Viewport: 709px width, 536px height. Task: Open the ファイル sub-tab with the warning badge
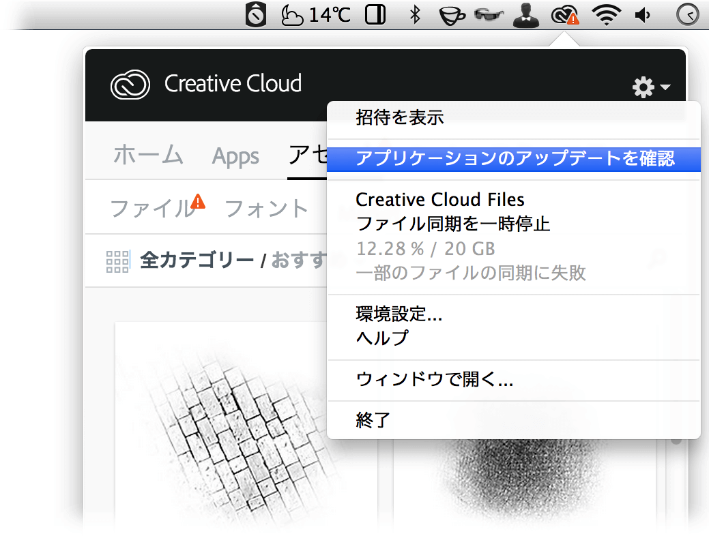pyautogui.click(x=158, y=207)
